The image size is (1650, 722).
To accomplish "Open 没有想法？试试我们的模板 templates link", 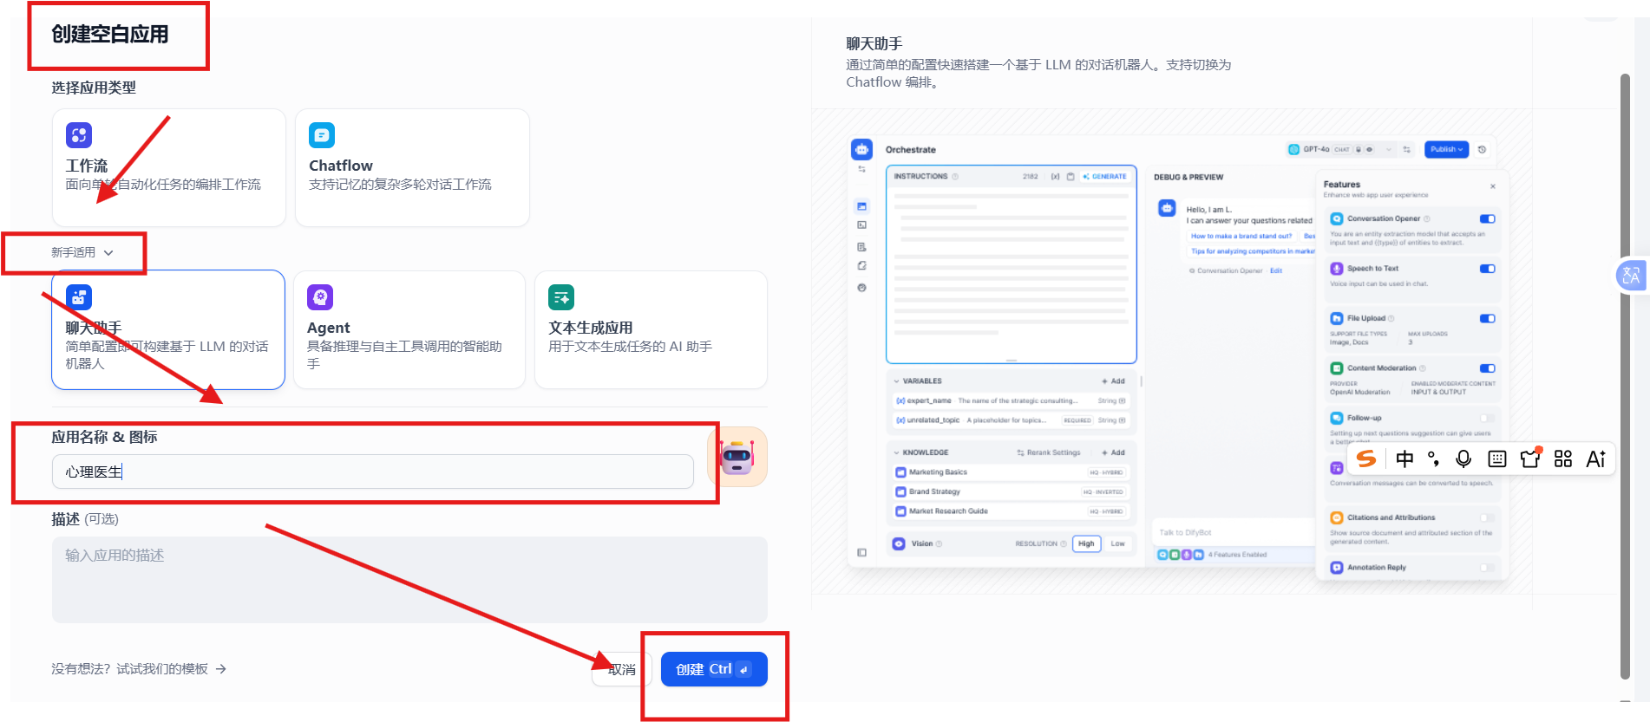I will click(139, 669).
